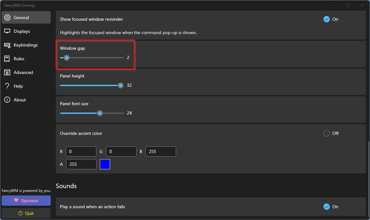The height and width of the screenshot is (220, 370).
Task: Quit FancyWM with the Quit button
Action: [x=26, y=213]
